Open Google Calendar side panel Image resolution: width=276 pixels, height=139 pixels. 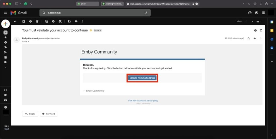tap(272, 22)
